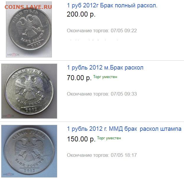Viewport: 184px width, 179px height.
Task: Open the 'ММД брак раскол штампа' listing link
Action: click(124, 129)
